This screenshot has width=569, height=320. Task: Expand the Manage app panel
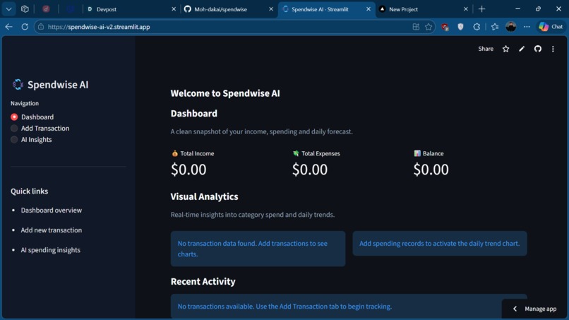click(535, 309)
